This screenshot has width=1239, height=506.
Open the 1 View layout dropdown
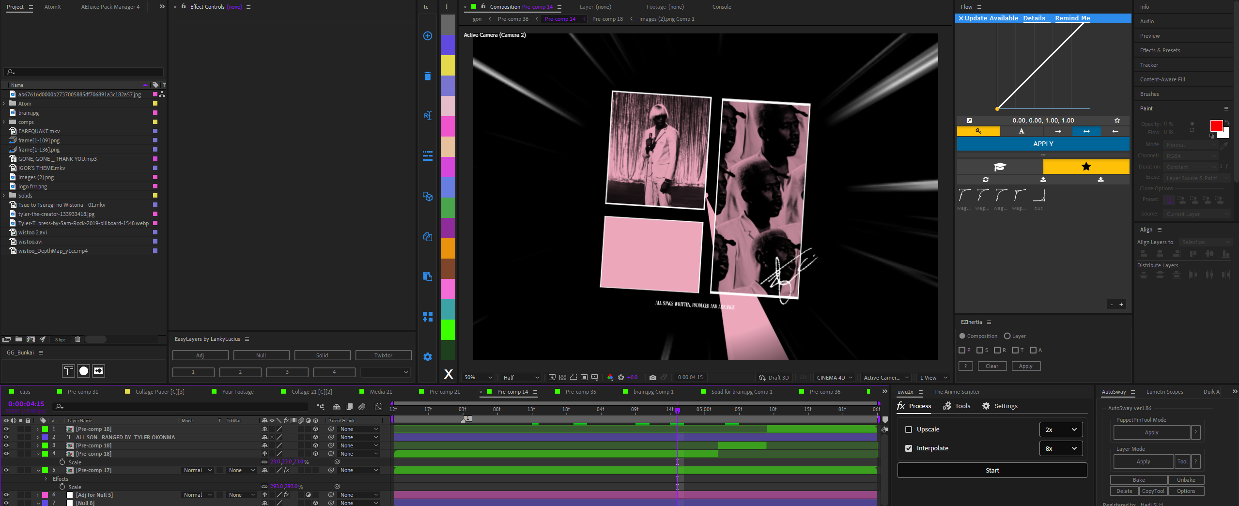[933, 378]
